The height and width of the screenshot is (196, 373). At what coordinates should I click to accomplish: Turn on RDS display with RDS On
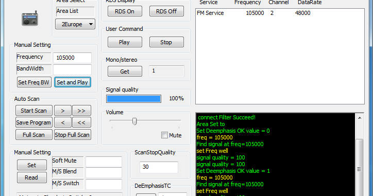pyautogui.click(x=125, y=11)
